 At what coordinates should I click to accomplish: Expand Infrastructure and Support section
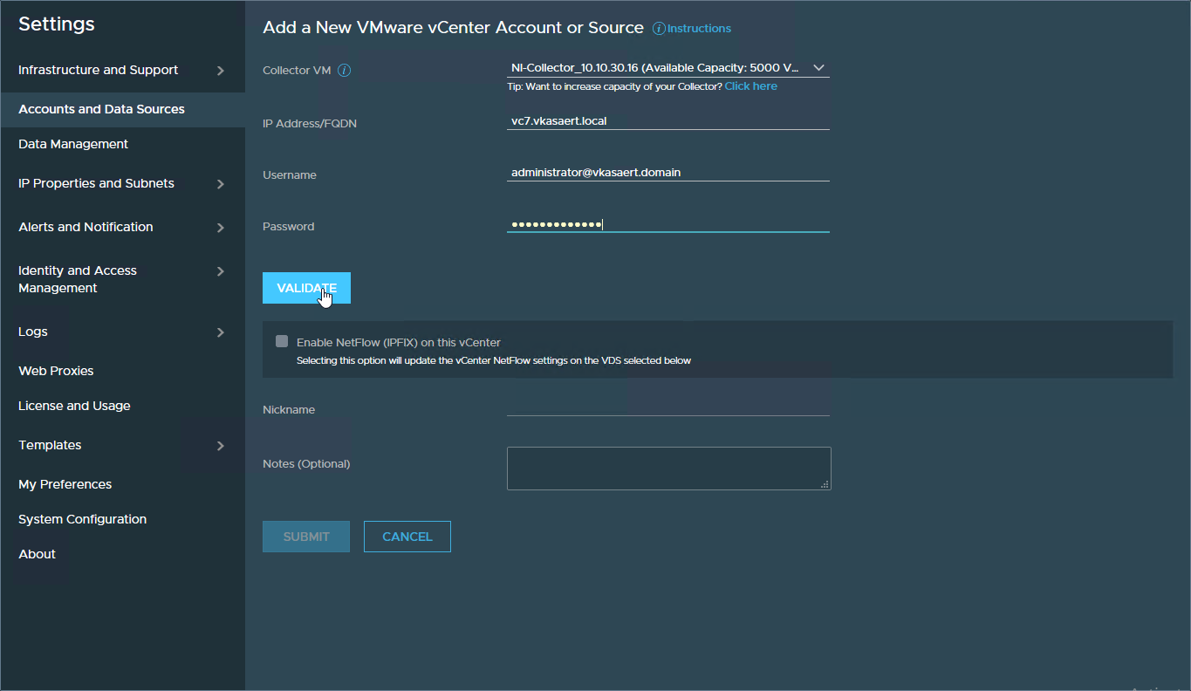click(x=220, y=71)
